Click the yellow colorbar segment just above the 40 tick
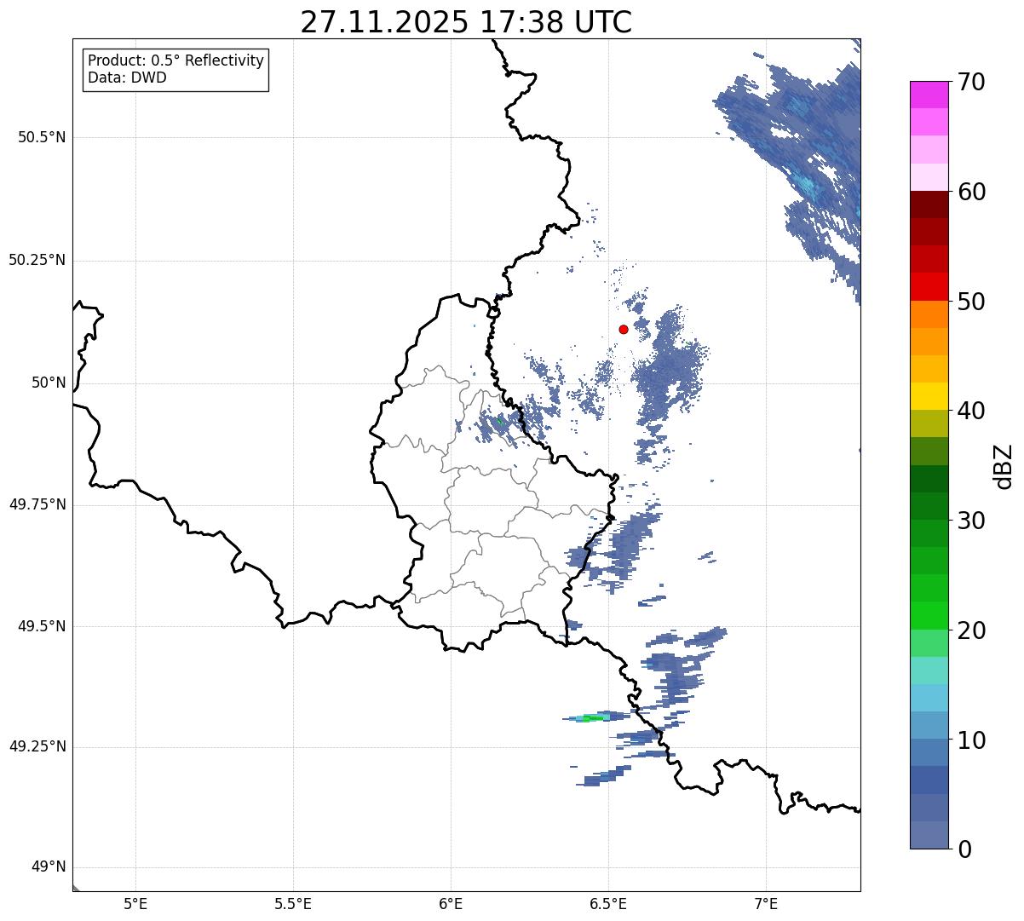 [x=929, y=396]
